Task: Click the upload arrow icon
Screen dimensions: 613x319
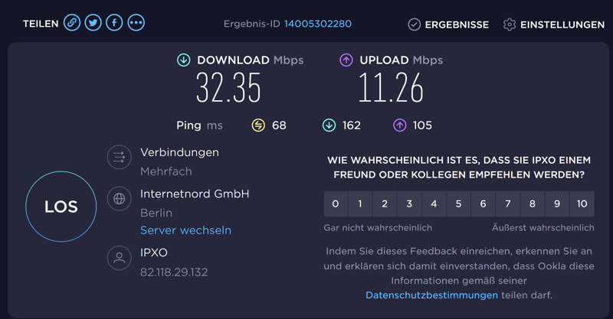Action: click(346, 60)
